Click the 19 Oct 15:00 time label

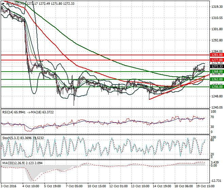tap(205, 186)
